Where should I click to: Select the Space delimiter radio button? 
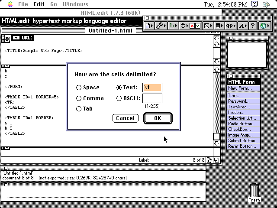pyautogui.click(x=79, y=88)
